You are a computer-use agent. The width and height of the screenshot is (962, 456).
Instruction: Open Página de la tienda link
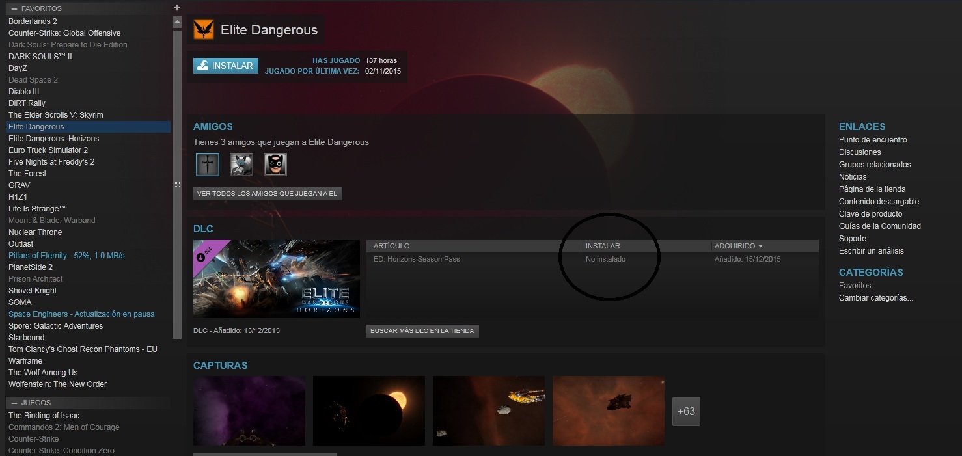pos(872,189)
